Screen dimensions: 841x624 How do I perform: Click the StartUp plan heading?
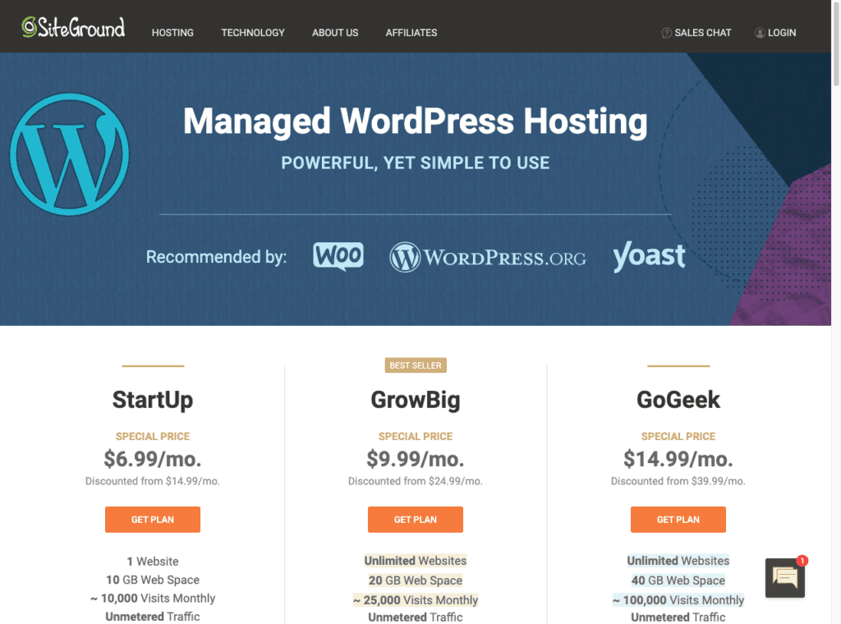pyautogui.click(x=153, y=400)
